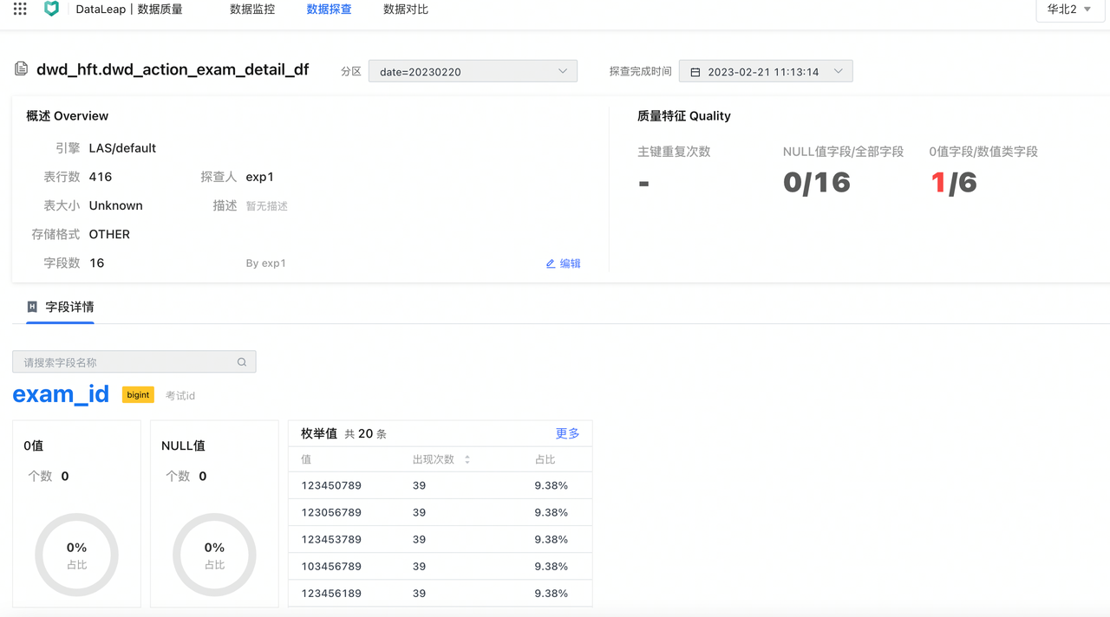The width and height of the screenshot is (1110, 617).
Task: Click the value 123453789
Action: click(331, 539)
